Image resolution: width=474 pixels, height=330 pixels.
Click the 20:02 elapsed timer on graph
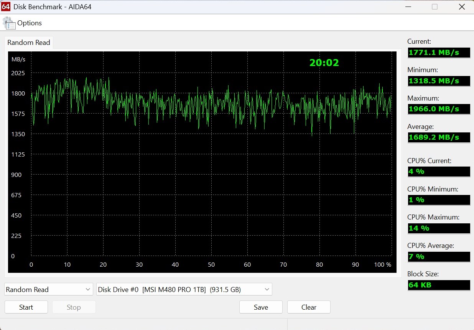[324, 63]
